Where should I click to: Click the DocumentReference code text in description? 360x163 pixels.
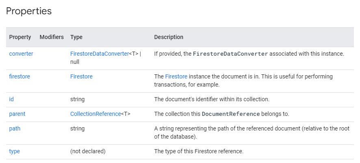click(x=231, y=114)
